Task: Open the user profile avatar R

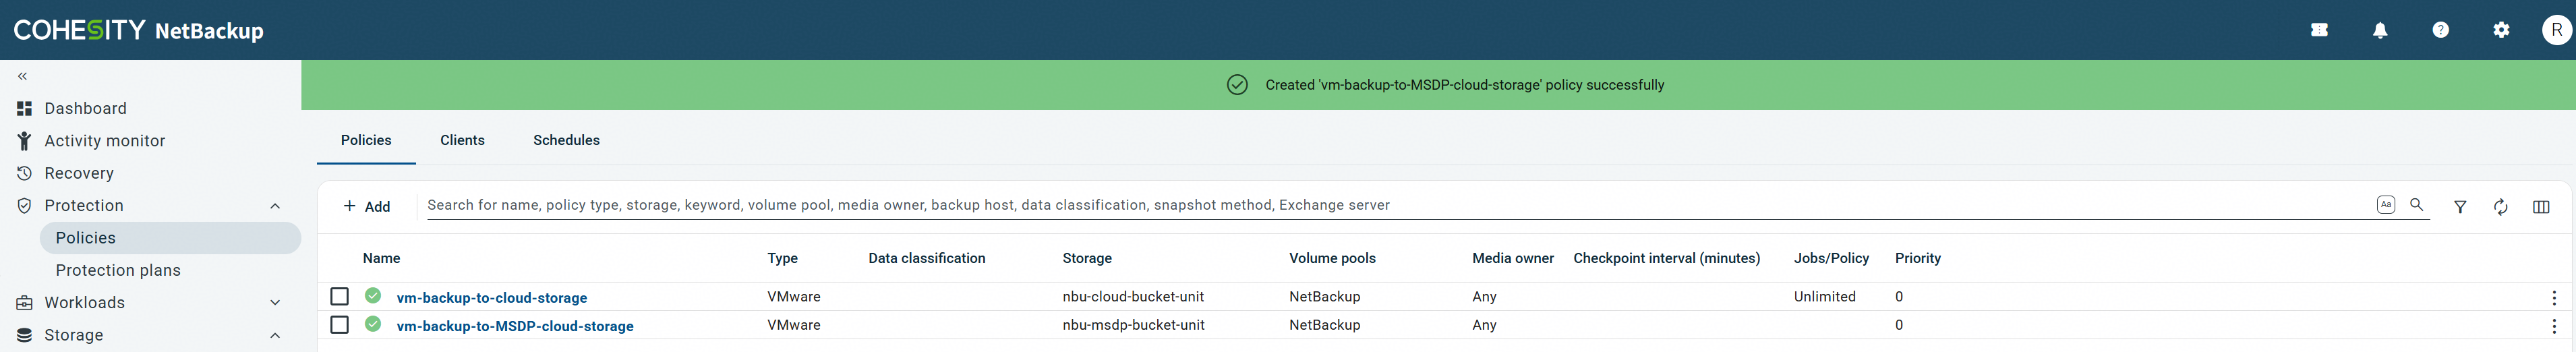Action: coord(2557,30)
